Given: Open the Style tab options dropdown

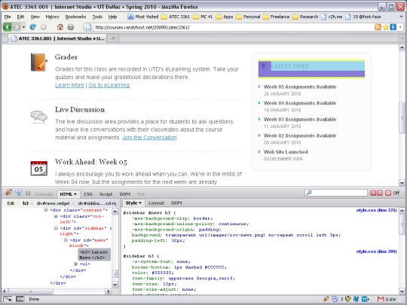Looking at the screenshot, I should [x=140, y=203].
